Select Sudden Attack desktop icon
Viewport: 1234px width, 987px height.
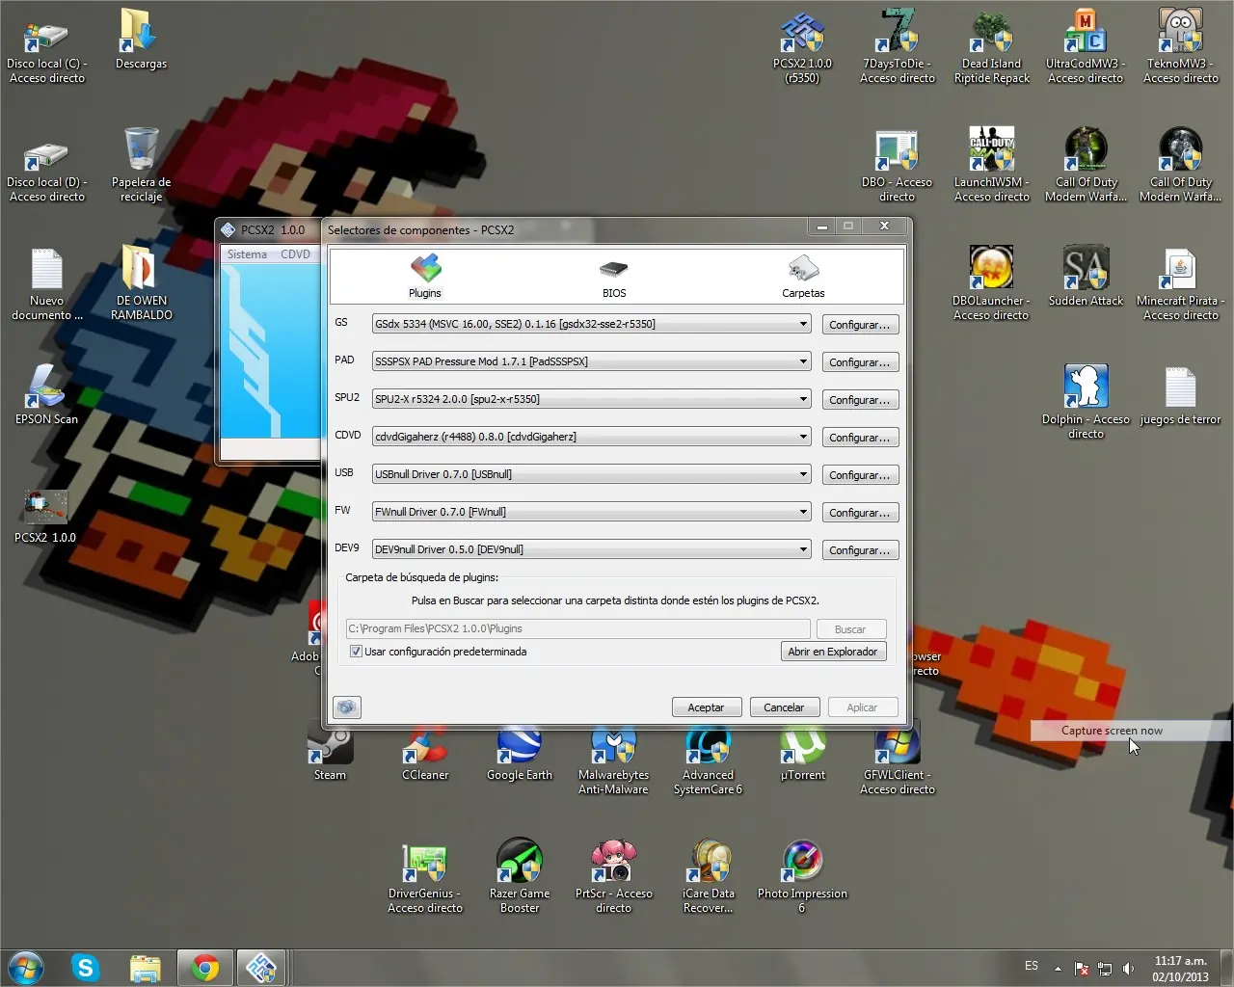pyautogui.click(x=1086, y=277)
